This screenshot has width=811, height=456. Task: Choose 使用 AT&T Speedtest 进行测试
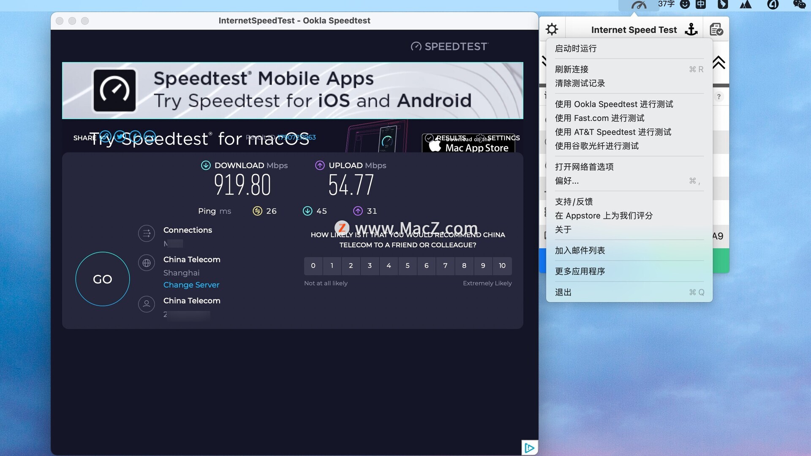click(x=629, y=132)
